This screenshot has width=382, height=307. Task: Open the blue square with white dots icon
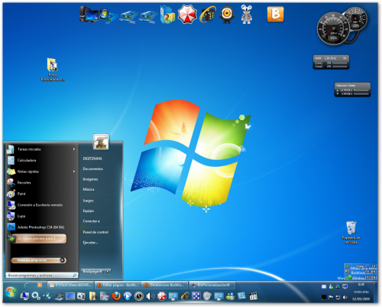[196, 296]
